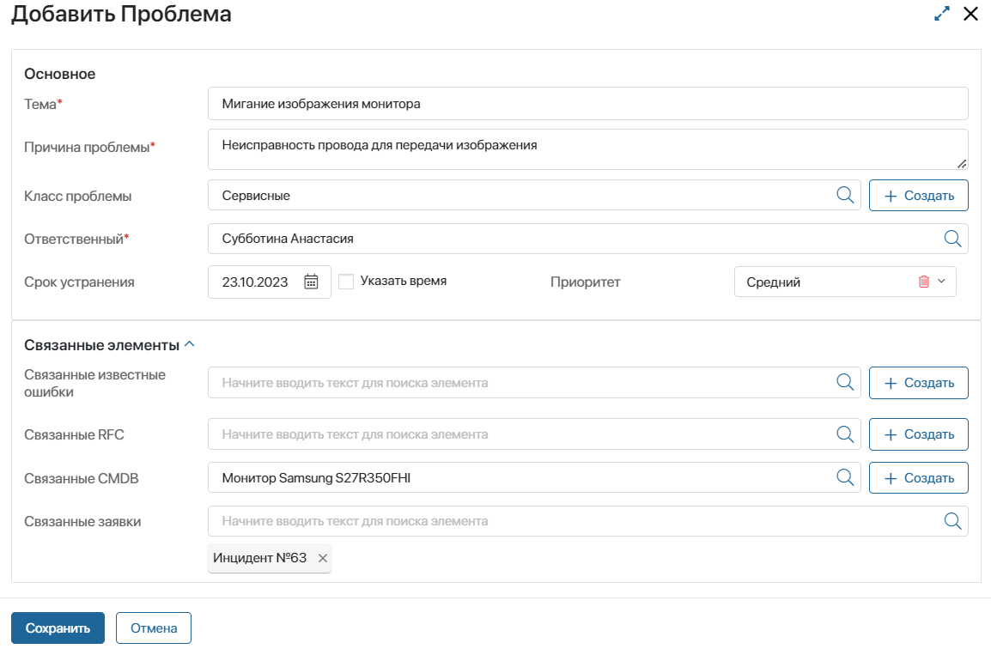Open the calendar date picker icon
Viewport: 991px width, 649px height.
pyautogui.click(x=311, y=282)
